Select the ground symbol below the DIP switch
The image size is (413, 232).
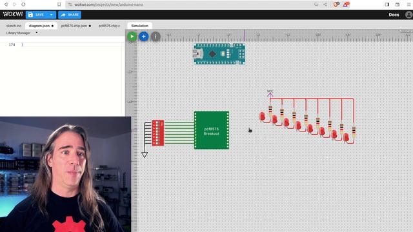pyautogui.click(x=145, y=155)
